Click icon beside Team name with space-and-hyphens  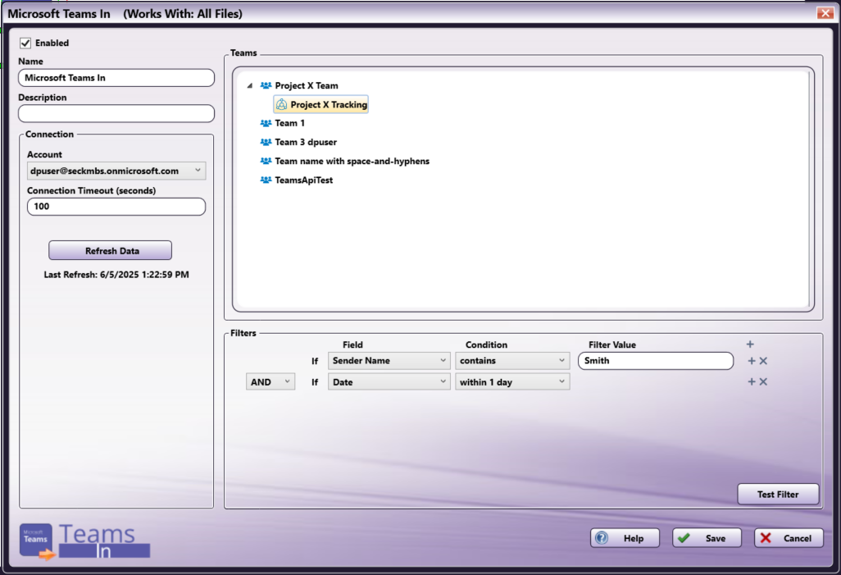pos(266,161)
